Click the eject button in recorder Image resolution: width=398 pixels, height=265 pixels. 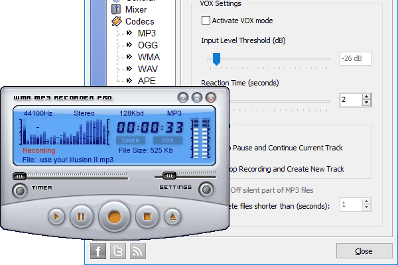pyautogui.click(x=172, y=217)
